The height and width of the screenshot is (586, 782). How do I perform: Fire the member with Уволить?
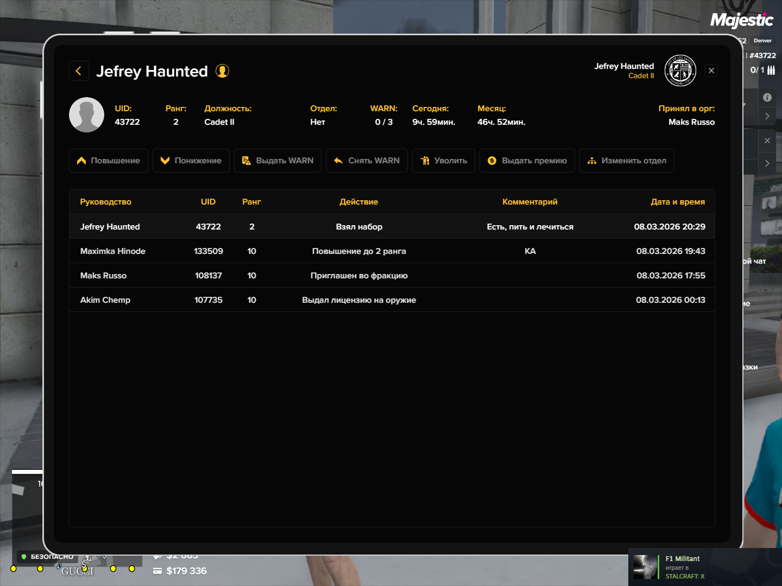pyautogui.click(x=444, y=161)
